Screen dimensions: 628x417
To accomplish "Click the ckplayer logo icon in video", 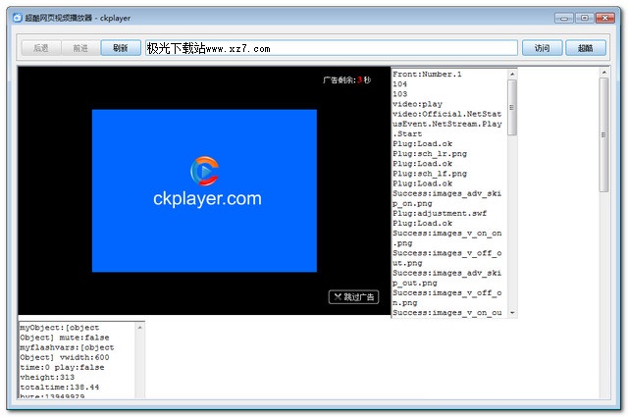I will point(205,171).
